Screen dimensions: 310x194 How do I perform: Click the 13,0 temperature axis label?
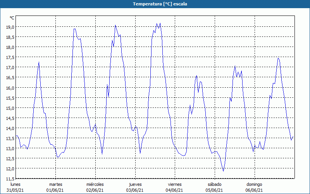pyautogui.click(x=10, y=149)
